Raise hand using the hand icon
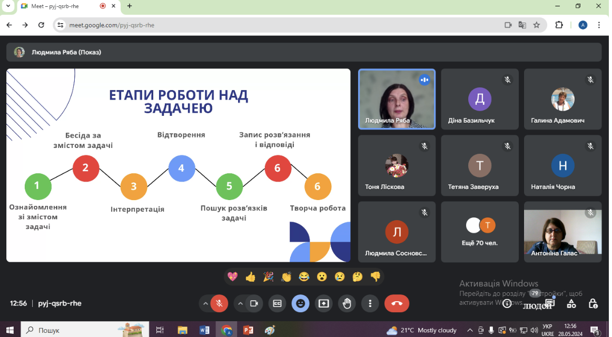The height and width of the screenshot is (337, 612). coord(347,303)
